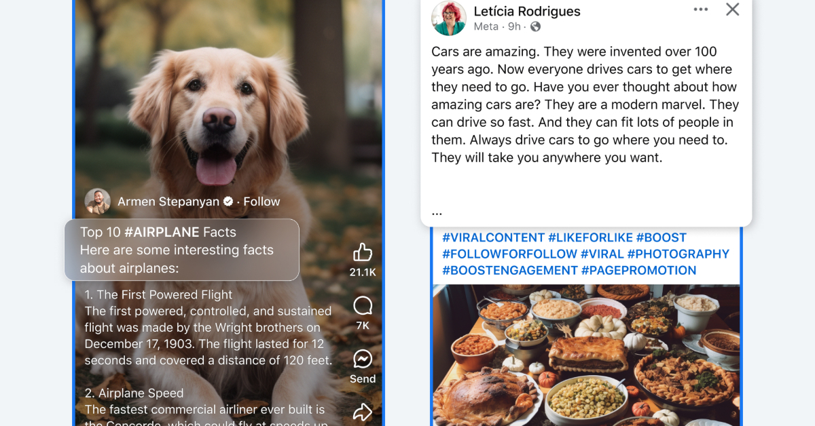
Task: Open comments via the speech bubble icon
Action: point(363,306)
